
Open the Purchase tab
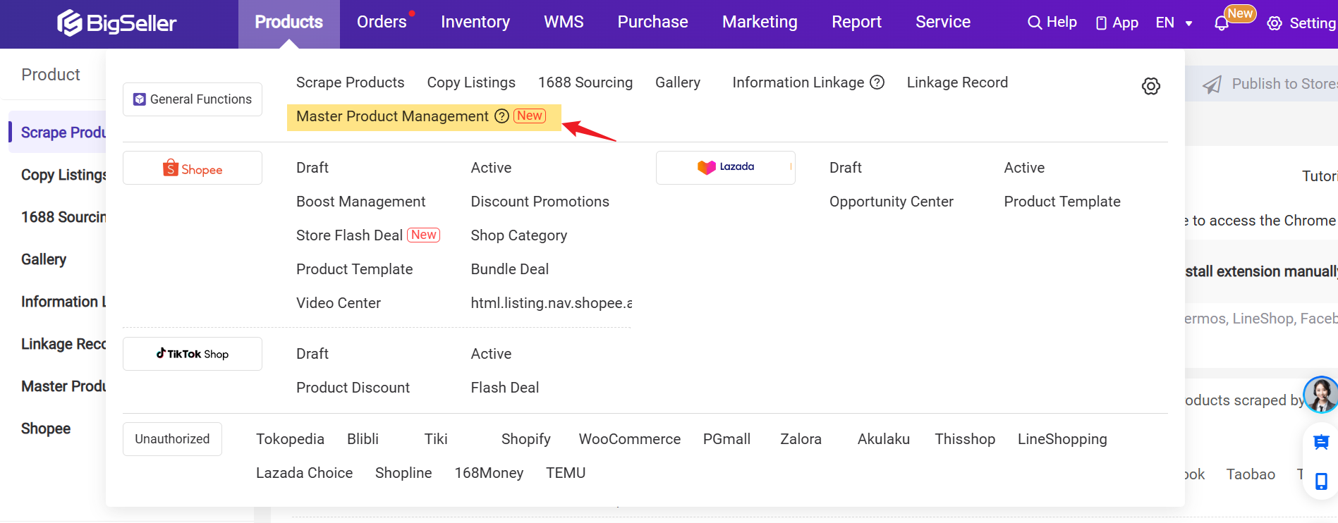pyautogui.click(x=653, y=23)
